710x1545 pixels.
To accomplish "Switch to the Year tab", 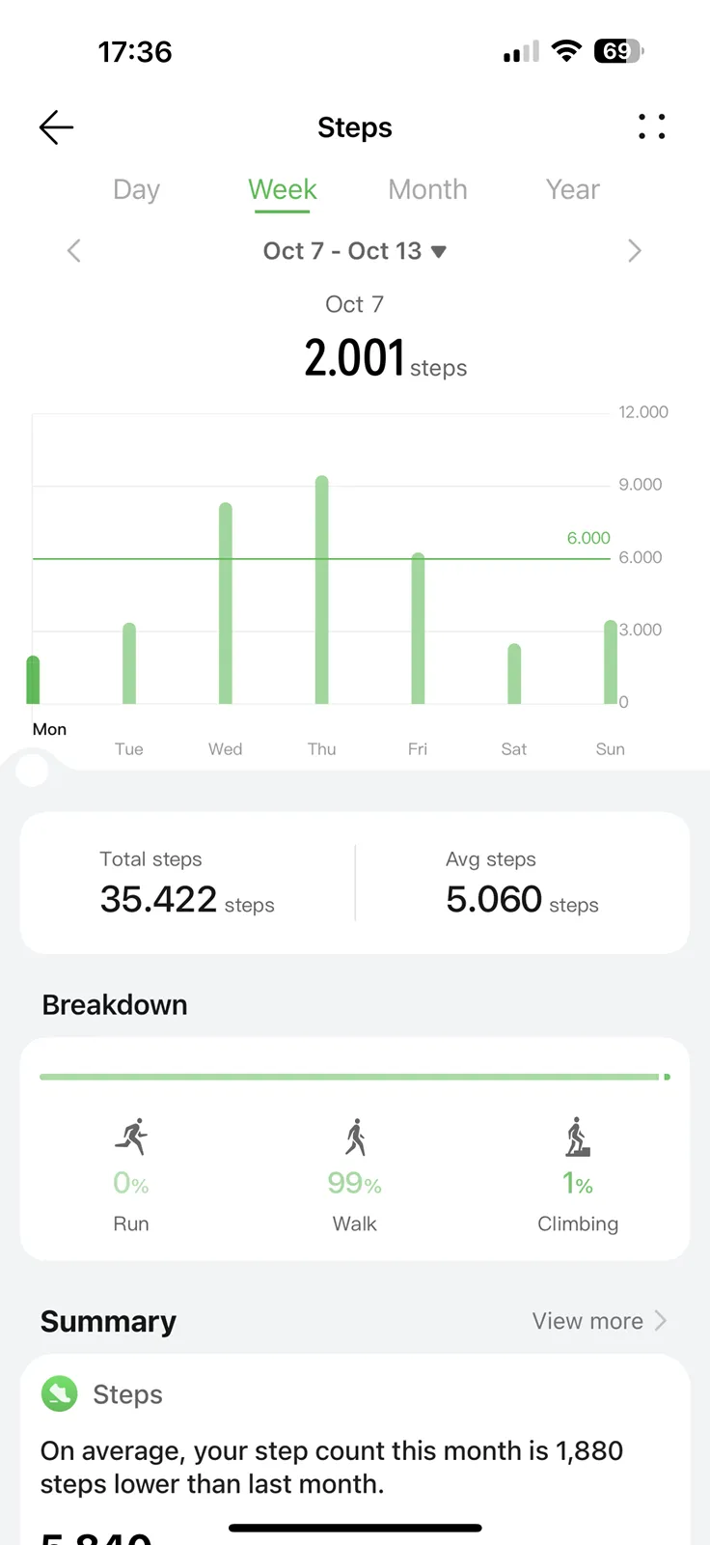I will [x=572, y=189].
